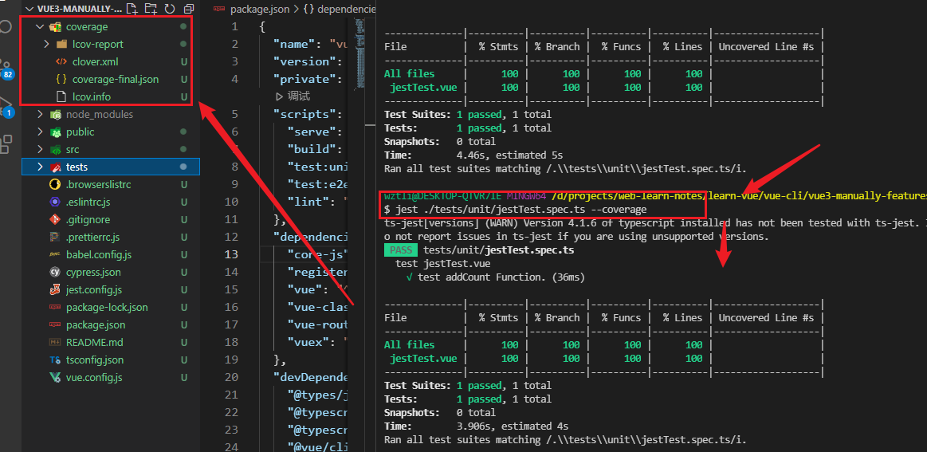
Task: Click terminal text "test addCount Function. (36ms)"
Action: pos(502,277)
